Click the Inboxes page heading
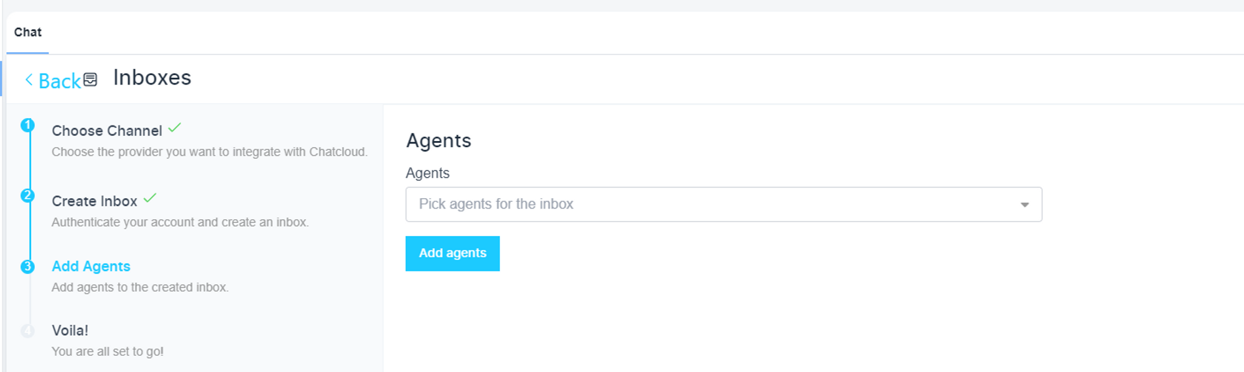The image size is (1244, 372). point(152,78)
